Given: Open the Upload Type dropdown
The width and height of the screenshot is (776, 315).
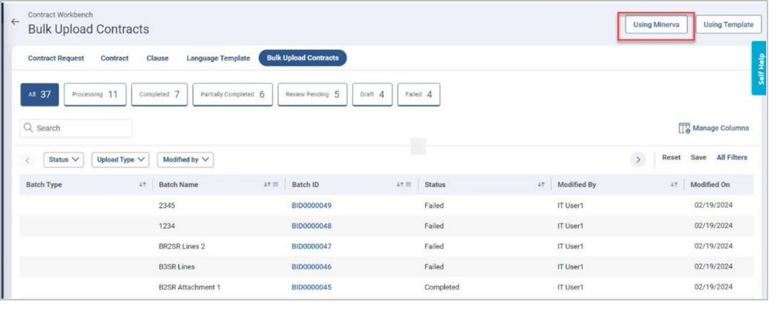Looking at the screenshot, I should [x=120, y=160].
